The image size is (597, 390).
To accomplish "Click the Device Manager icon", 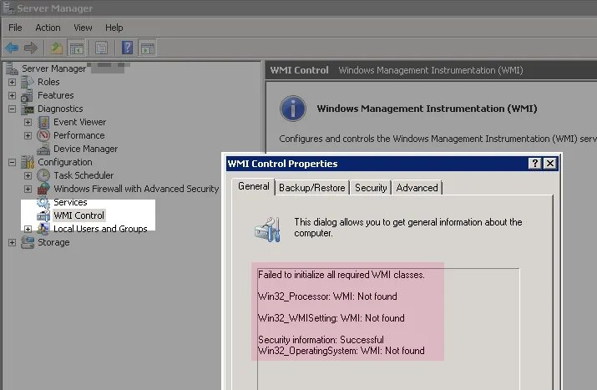I will coord(43,149).
